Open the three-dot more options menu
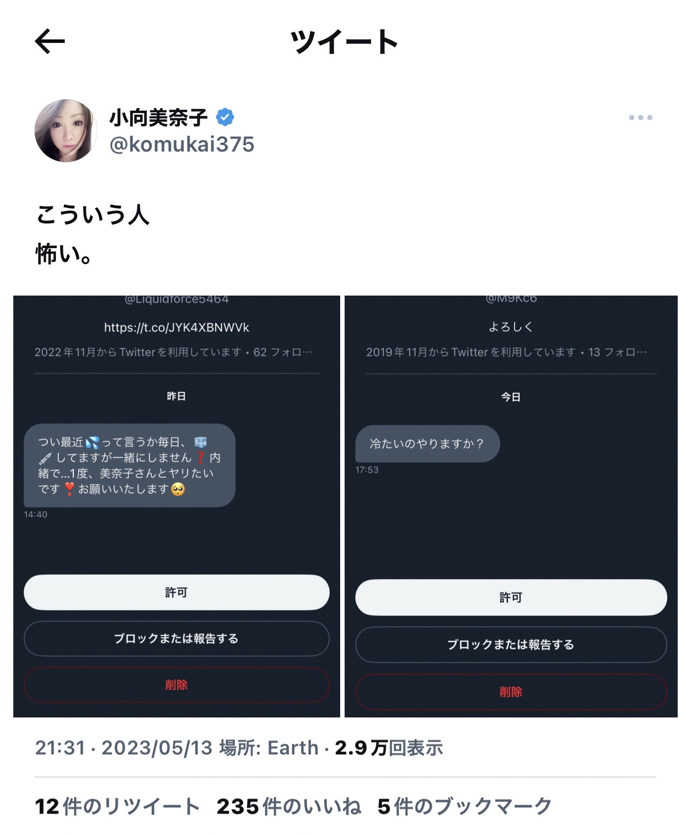The width and height of the screenshot is (691, 834). point(641,117)
